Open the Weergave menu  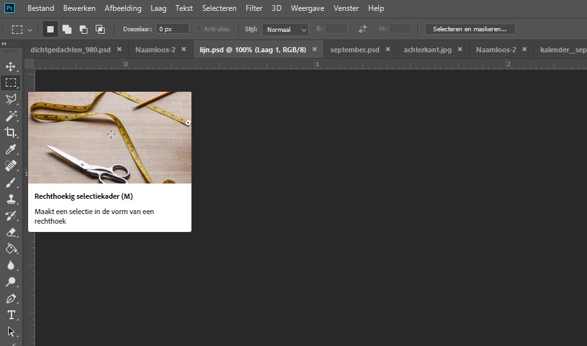point(308,8)
